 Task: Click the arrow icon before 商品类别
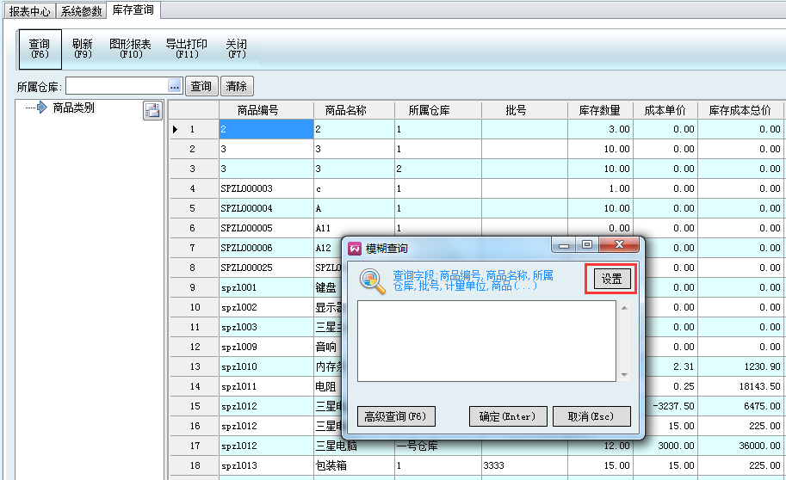coord(41,108)
